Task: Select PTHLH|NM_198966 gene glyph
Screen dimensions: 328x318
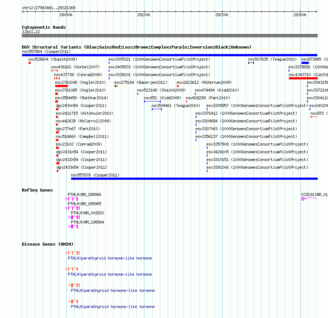Action: pyautogui.click(x=71, y=199)
